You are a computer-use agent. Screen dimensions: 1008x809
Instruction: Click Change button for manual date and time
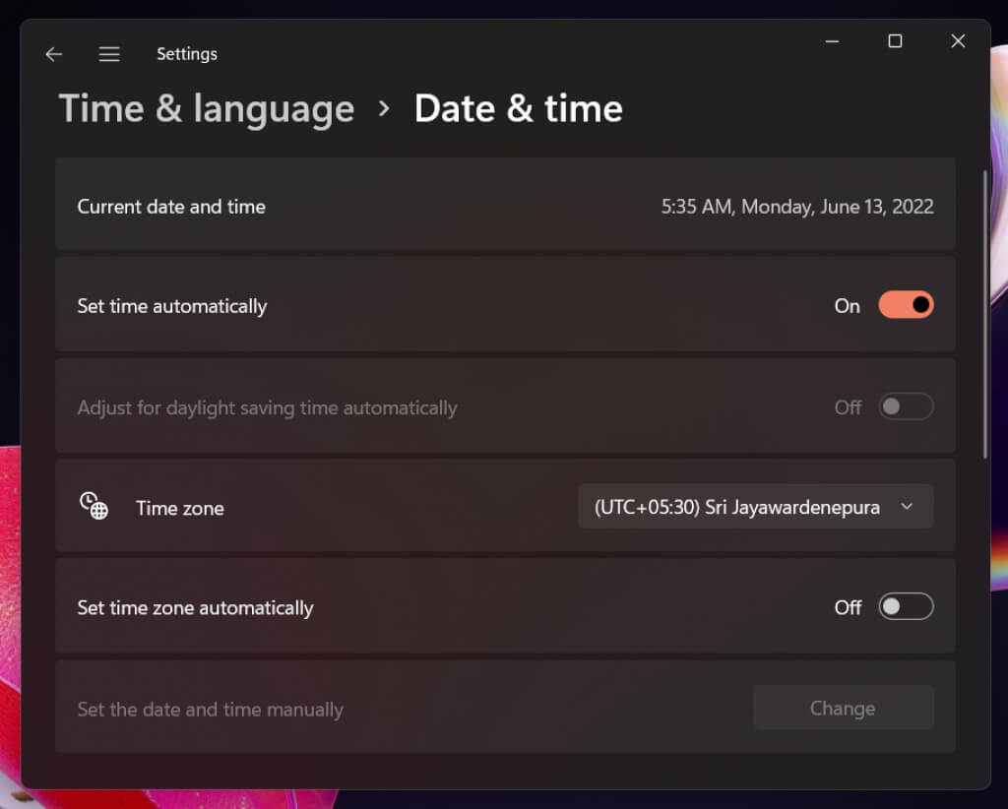(x=843, y=708)
